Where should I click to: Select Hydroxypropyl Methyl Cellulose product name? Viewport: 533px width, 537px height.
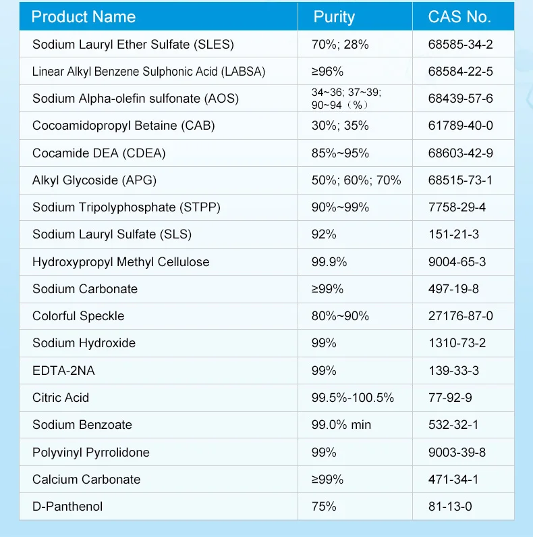[121, 262]
